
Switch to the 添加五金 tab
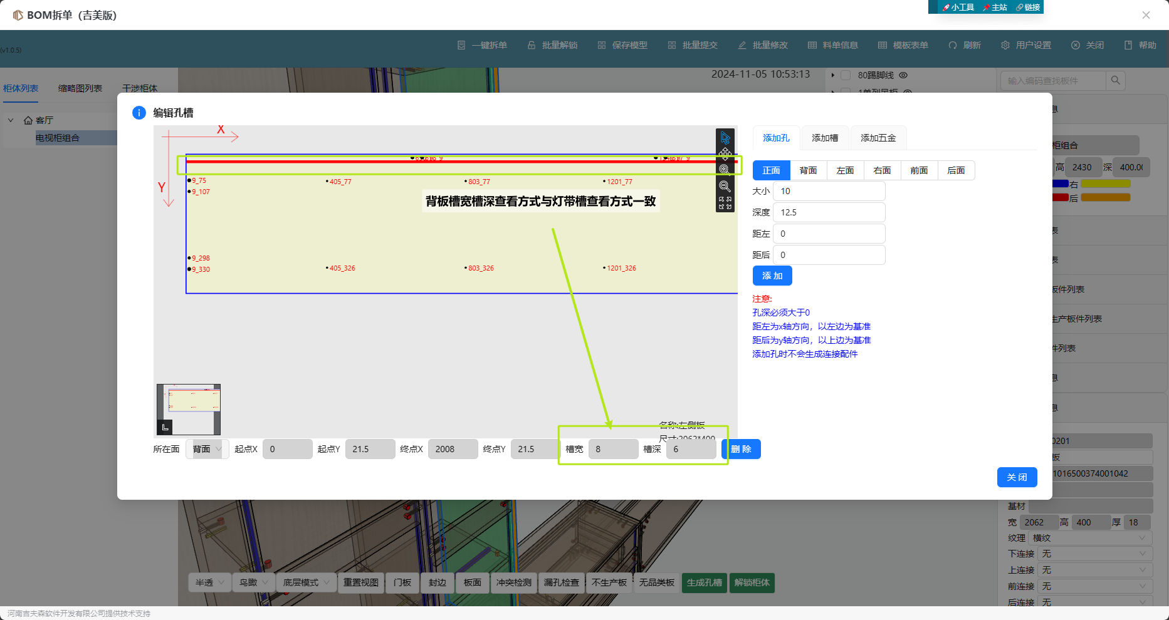pos(878,138)
